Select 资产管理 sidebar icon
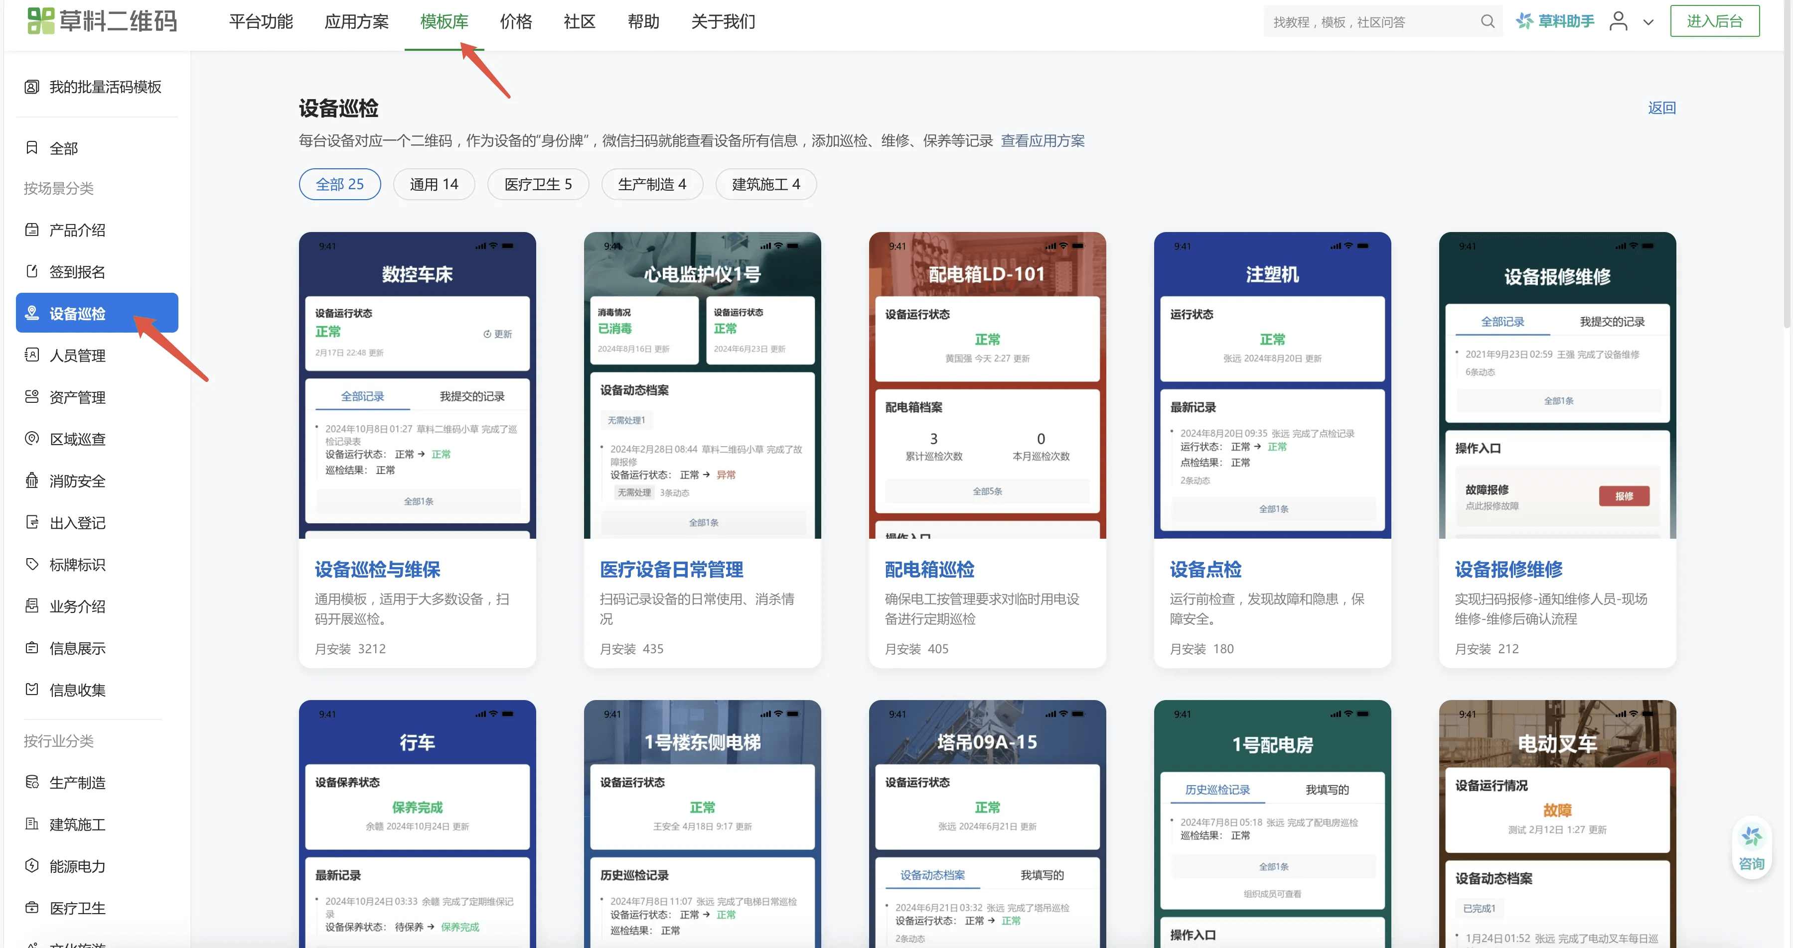Viewport: 1793px width, 948px height. (32, 397)
